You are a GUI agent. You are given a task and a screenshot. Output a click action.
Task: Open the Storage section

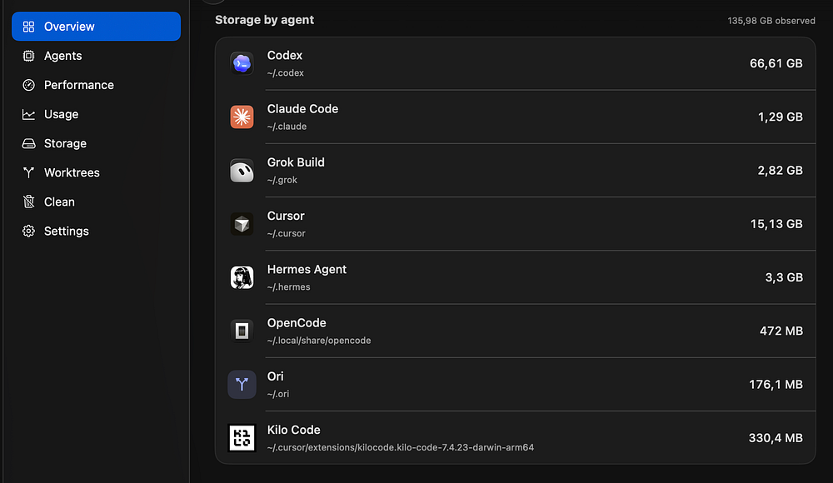(96, 143)
